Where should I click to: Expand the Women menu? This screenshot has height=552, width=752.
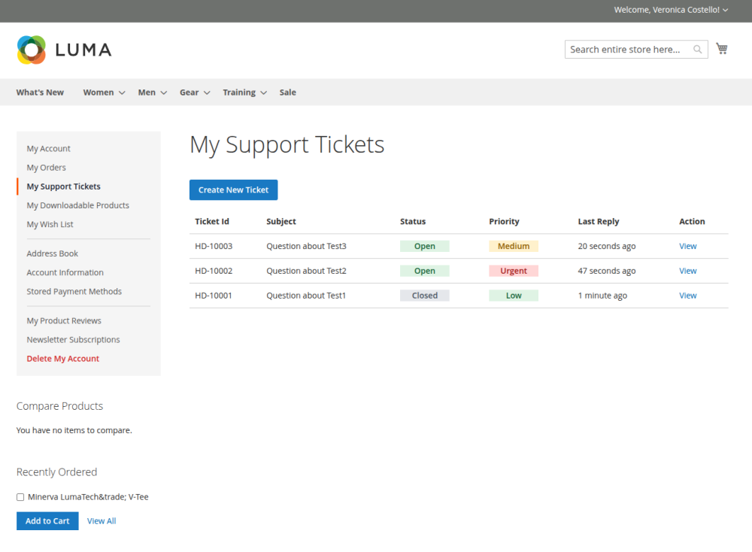click(x=103, y=93)
